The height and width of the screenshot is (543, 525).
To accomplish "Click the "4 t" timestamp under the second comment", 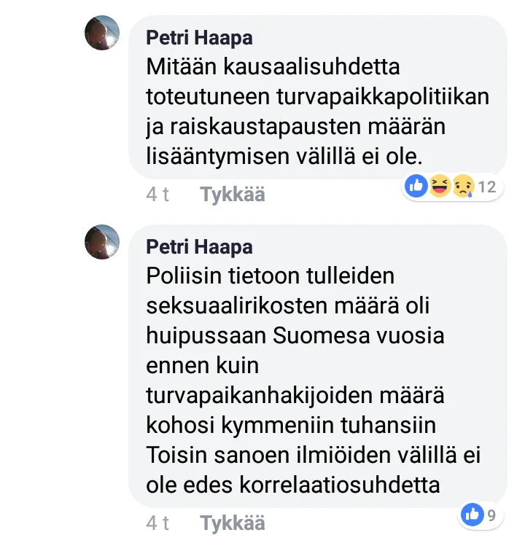I will pyautogui.click(x=157, y=523).
